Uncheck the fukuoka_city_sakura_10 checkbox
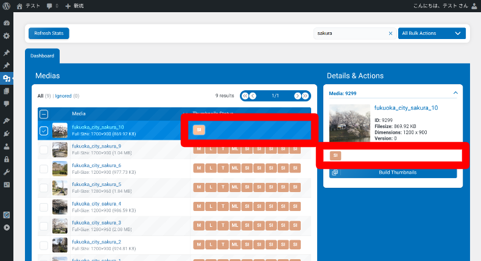The height and width of the screenshot is (261, 481). 44,130
